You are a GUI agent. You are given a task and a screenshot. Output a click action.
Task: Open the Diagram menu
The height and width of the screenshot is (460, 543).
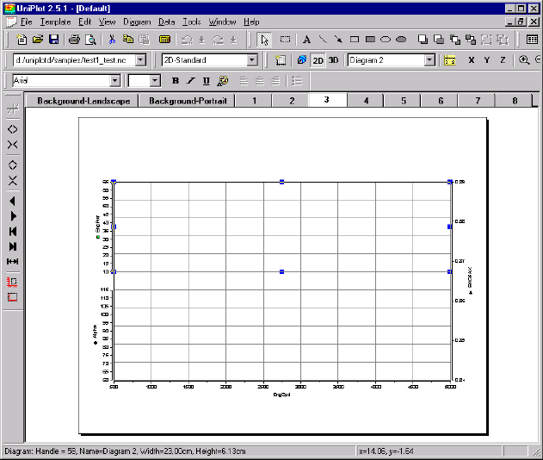[137, 21]
